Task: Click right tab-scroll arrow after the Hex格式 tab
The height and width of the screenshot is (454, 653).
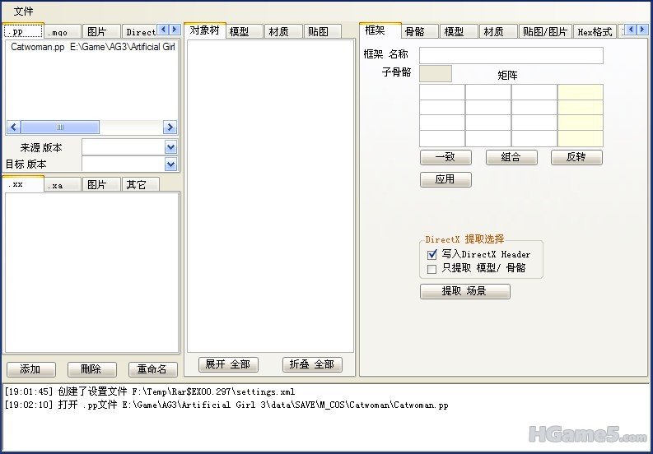Action: point(642,30)
